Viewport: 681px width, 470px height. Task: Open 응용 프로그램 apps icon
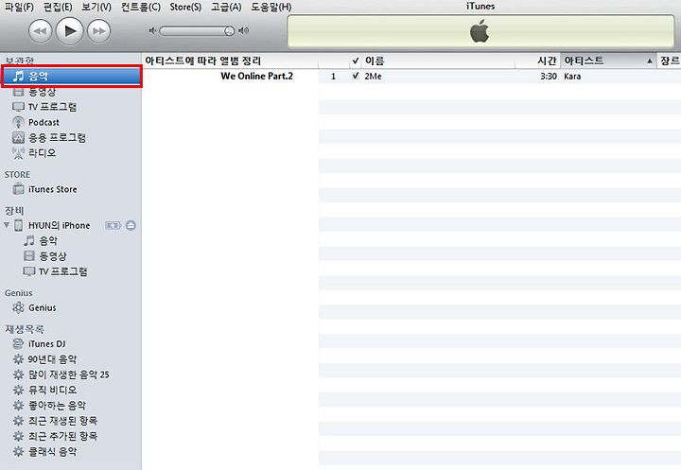18,138
